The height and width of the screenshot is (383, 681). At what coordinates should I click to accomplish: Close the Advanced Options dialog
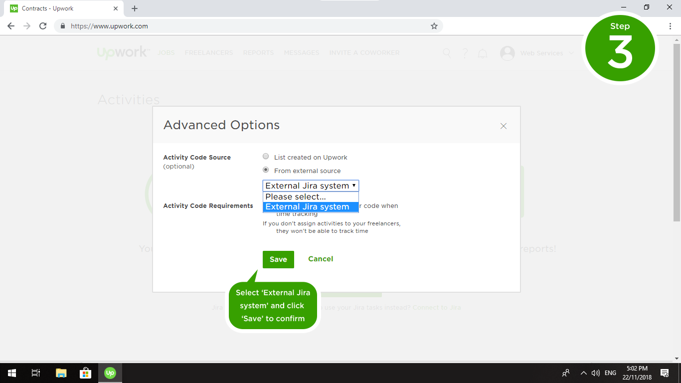point(503,126)
